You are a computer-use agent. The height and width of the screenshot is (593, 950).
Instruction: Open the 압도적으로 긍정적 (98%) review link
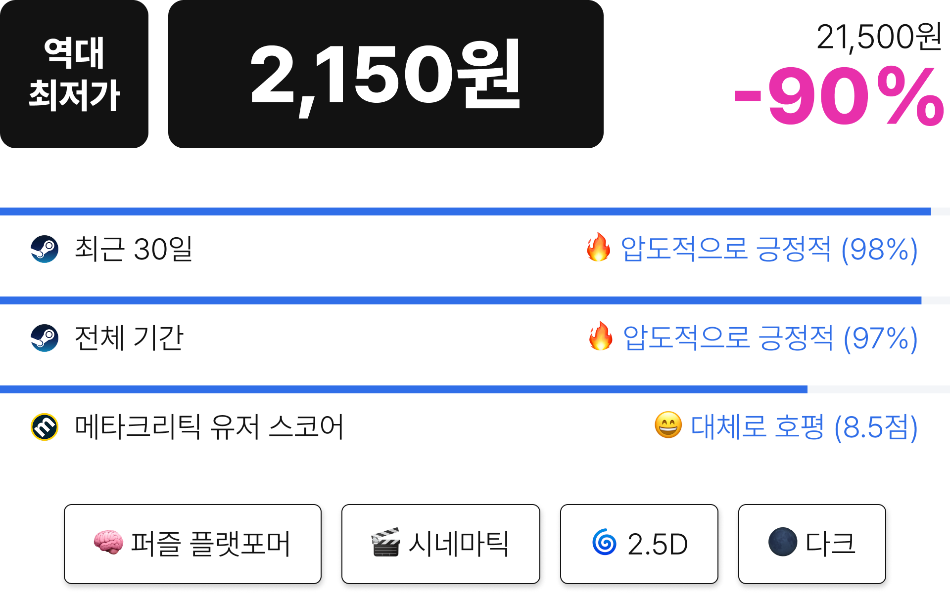pos(769,249)
